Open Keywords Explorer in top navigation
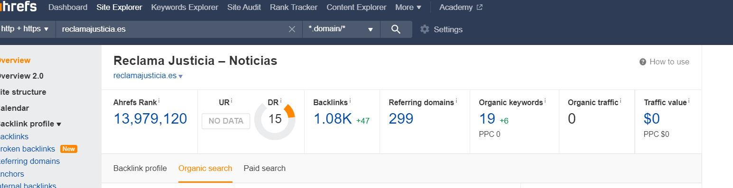733x188 pixels. (x=185, y=7)
